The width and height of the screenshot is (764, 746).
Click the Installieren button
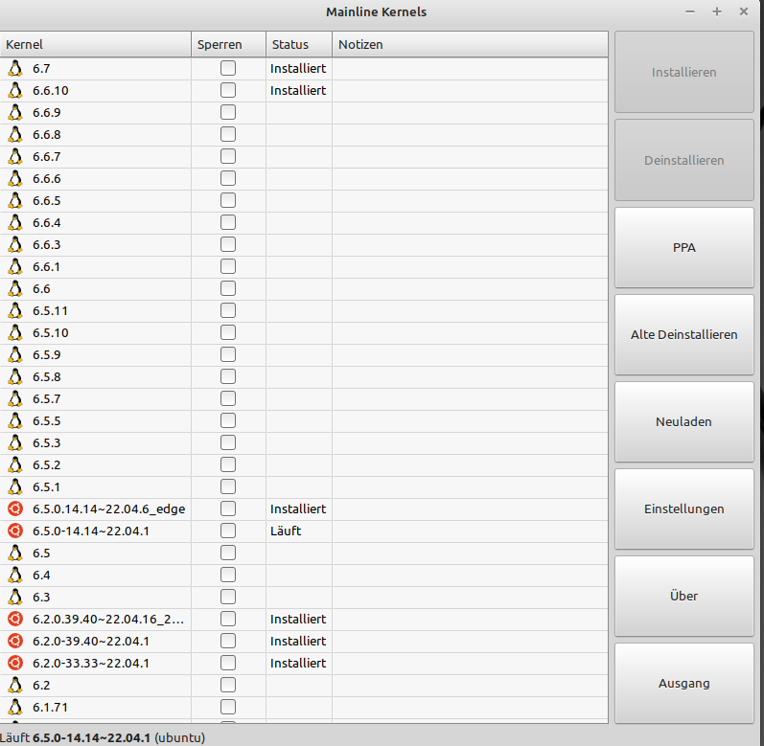tap(684, 73)
